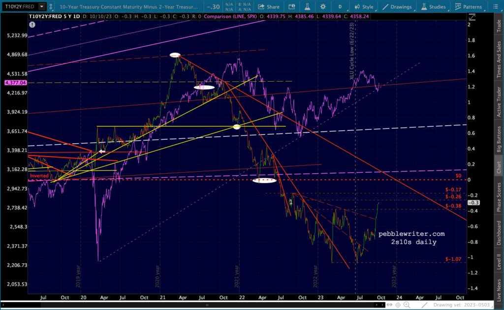Click the list menu icon at top right
504x310 pixels.
495,7
